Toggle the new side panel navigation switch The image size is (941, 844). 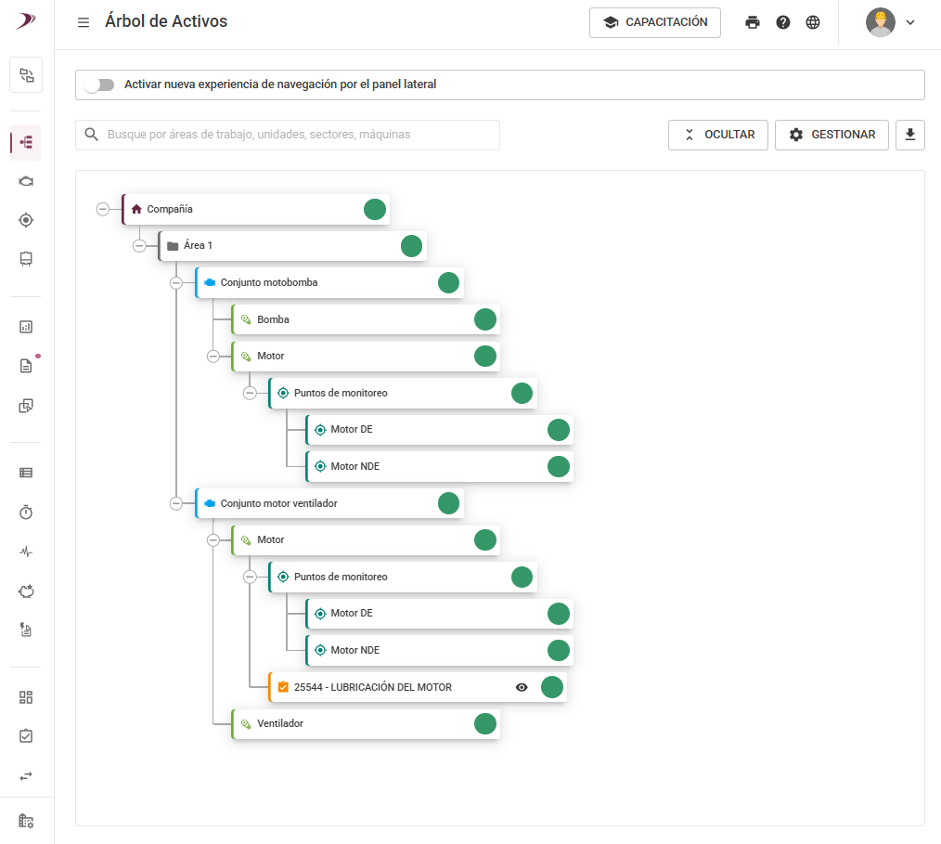click(x=98, y=84)
